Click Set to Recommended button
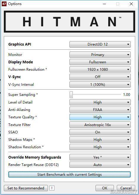Image resolution: width=139 pixels, height=195 pixels. click(26, 188)
